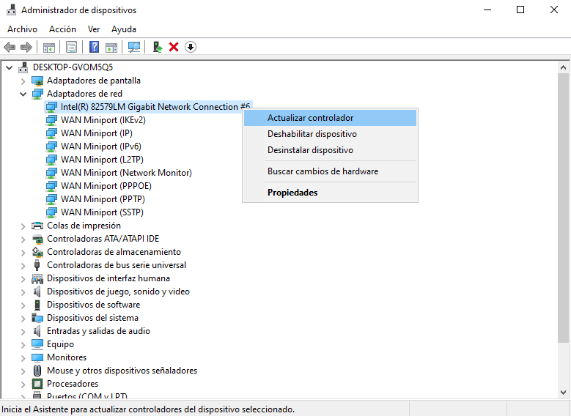Image resolution: width=571 pixels, height=416 pixels.
Task: Click the red X uninstall device icon
Action: [x=174, y=47]
